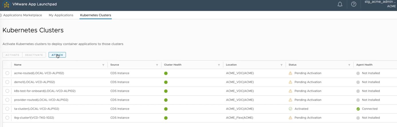
Task: Click the Cluster Health column filter icon
Action: pyautogui.click(x=219, y=65)
